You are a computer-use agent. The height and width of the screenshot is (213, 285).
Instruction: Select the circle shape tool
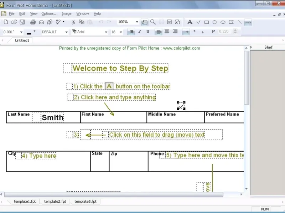(x=214, y=22)
